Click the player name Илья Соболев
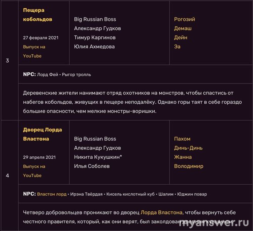253x231 pixels. pyautogui.click(x=92, y=166)
